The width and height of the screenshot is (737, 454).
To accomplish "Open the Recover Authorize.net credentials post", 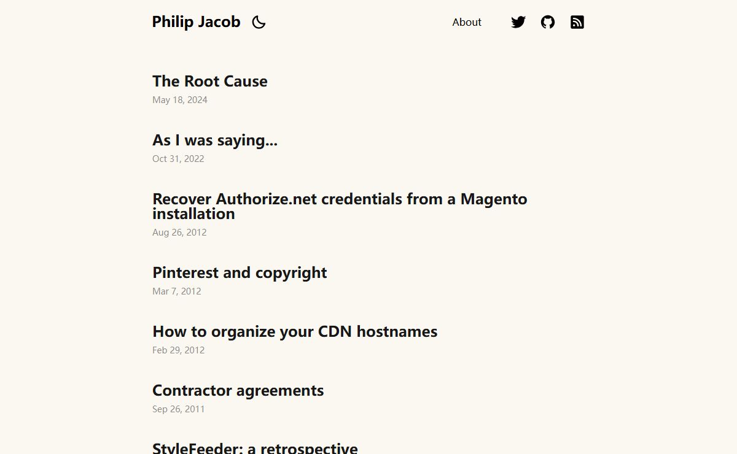I will [340, 206].
